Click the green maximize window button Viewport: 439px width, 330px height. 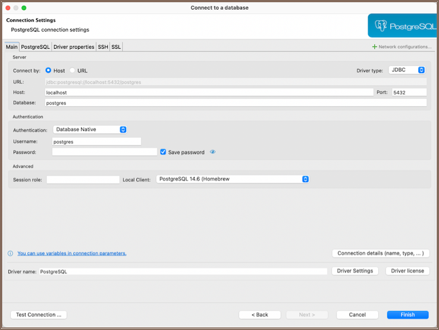(24, 8)
